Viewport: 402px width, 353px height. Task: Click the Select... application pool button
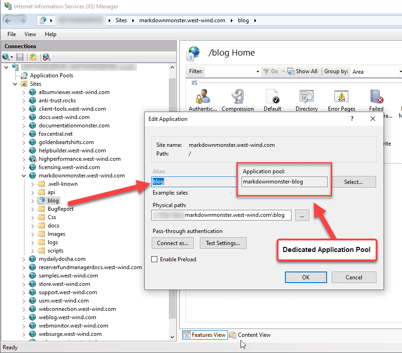coord(353,182)
